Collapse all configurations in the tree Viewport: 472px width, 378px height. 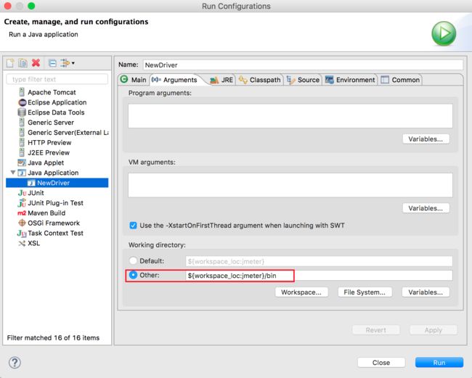coord(52,63)
